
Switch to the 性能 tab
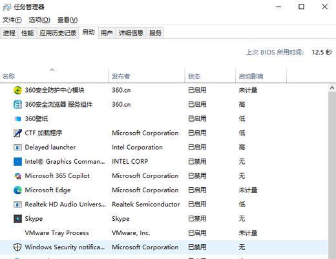[27, 33]
